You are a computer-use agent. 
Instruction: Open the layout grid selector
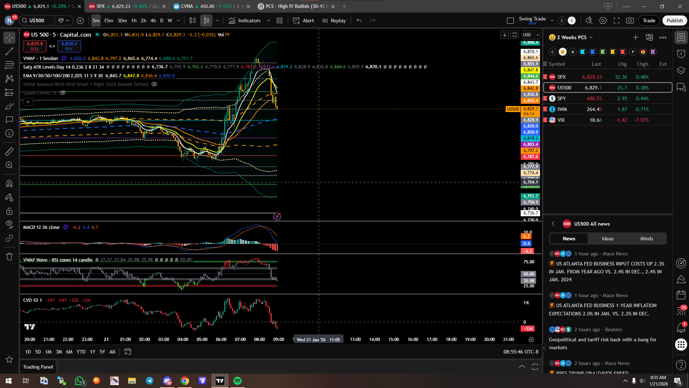coord(280,20)
